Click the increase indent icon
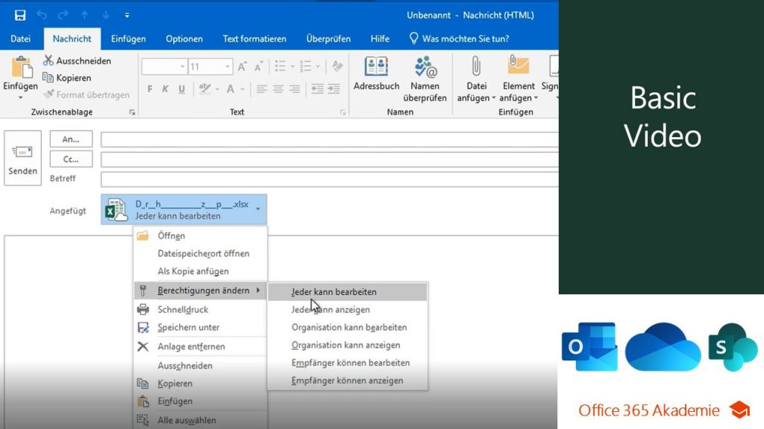Viewport: 764px width, 429px height. click(334, 89)
